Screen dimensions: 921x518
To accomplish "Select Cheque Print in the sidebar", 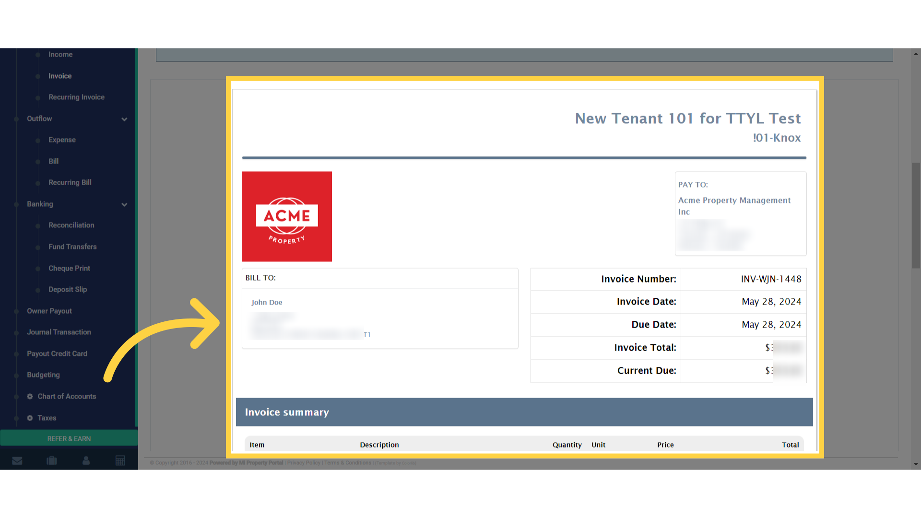I will click(x=69, y=268).
